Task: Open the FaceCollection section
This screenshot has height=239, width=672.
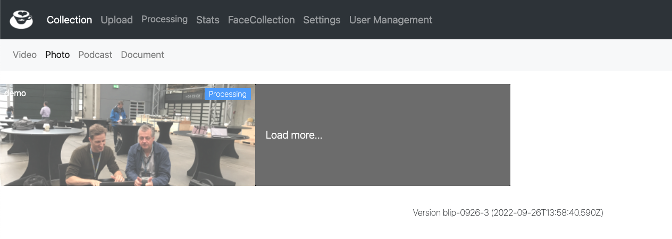Action: click(261, 20)
